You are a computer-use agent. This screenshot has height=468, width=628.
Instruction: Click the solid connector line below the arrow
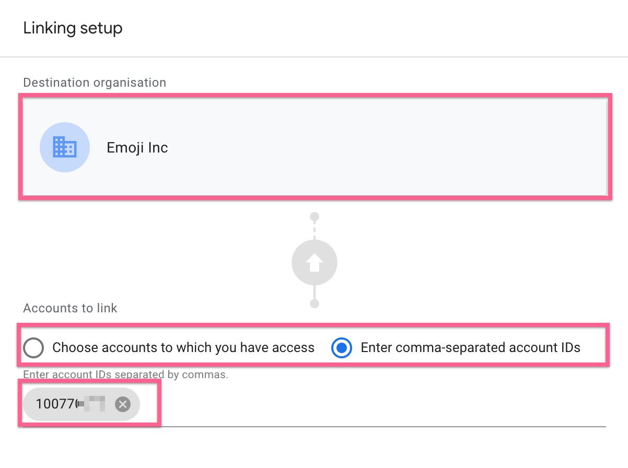314,292
